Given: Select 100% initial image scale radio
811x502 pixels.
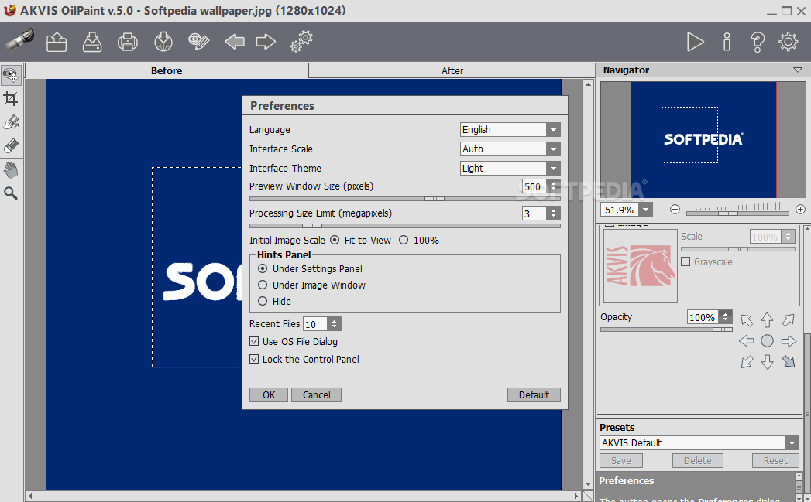Looking at the screenshot, I should click(x=404, y=240).
